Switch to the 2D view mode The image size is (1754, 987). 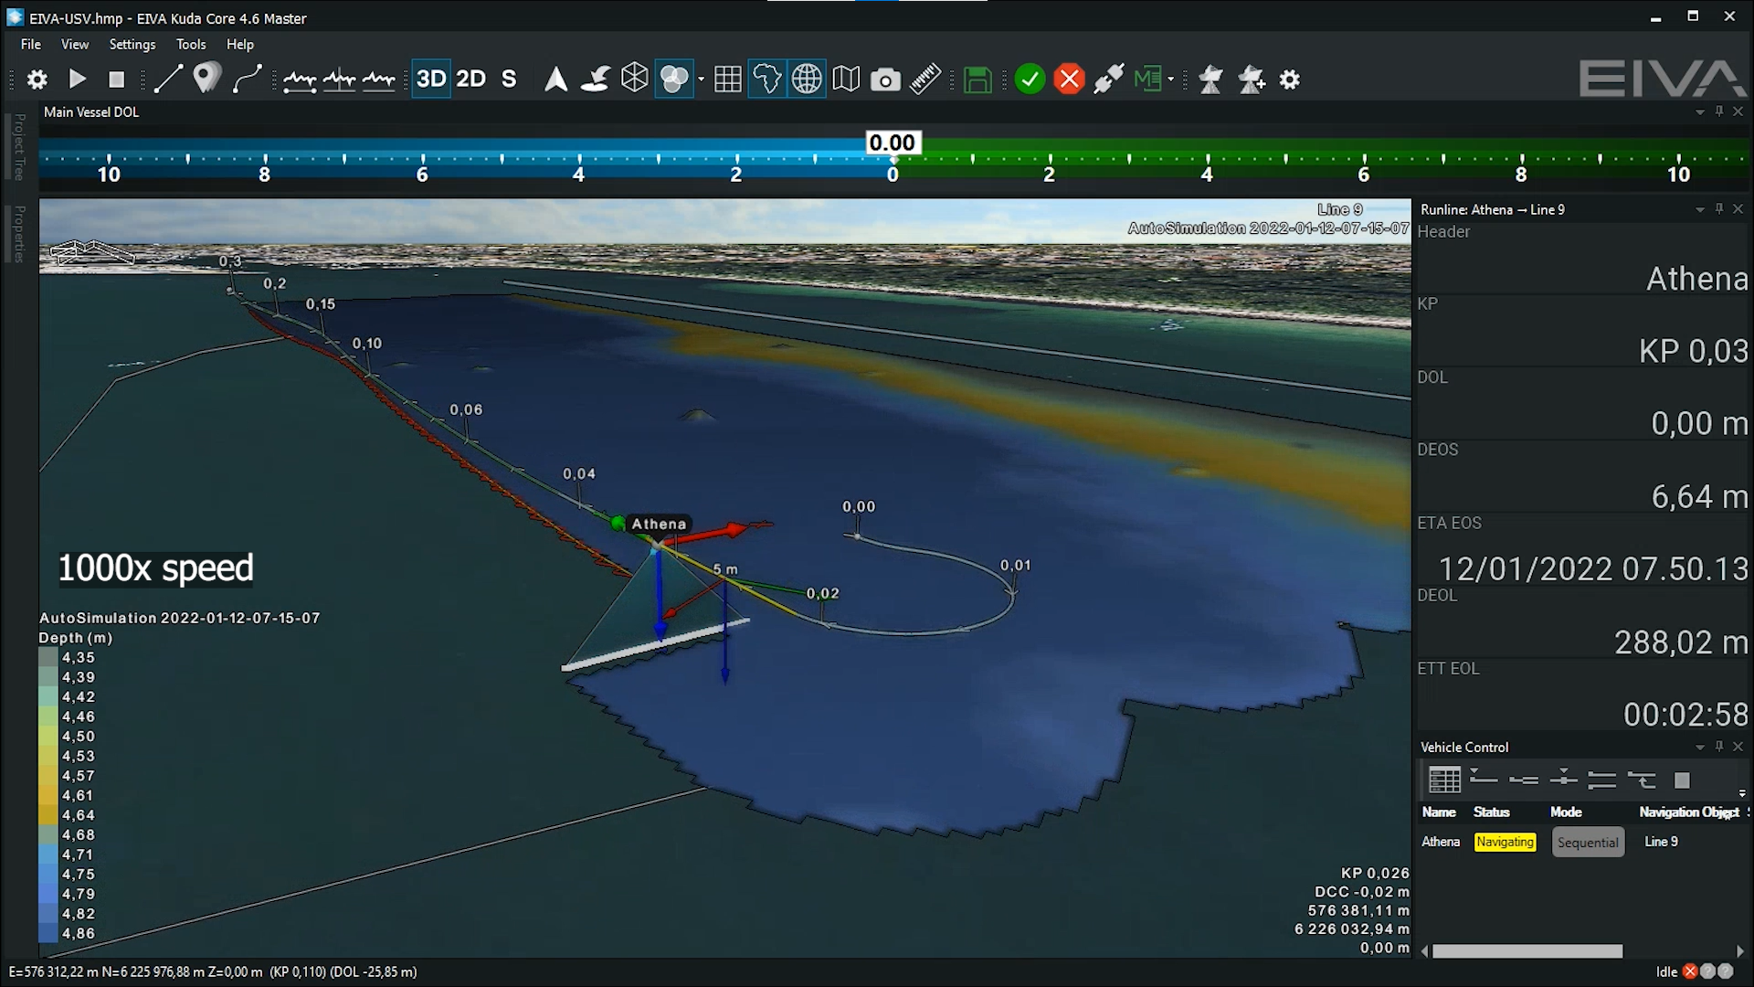[x=470, y=80]
